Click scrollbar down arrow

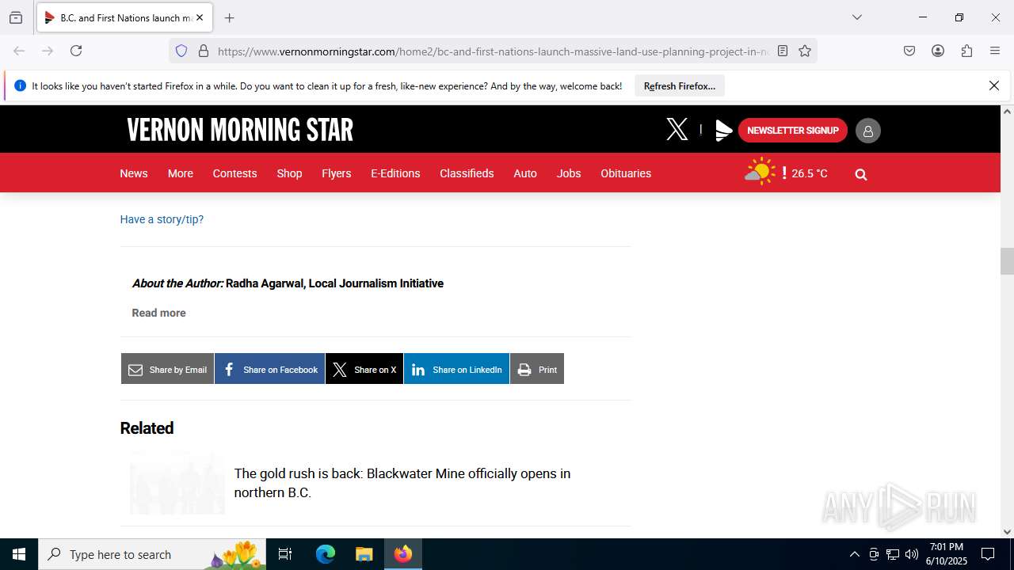(1007, 532)
